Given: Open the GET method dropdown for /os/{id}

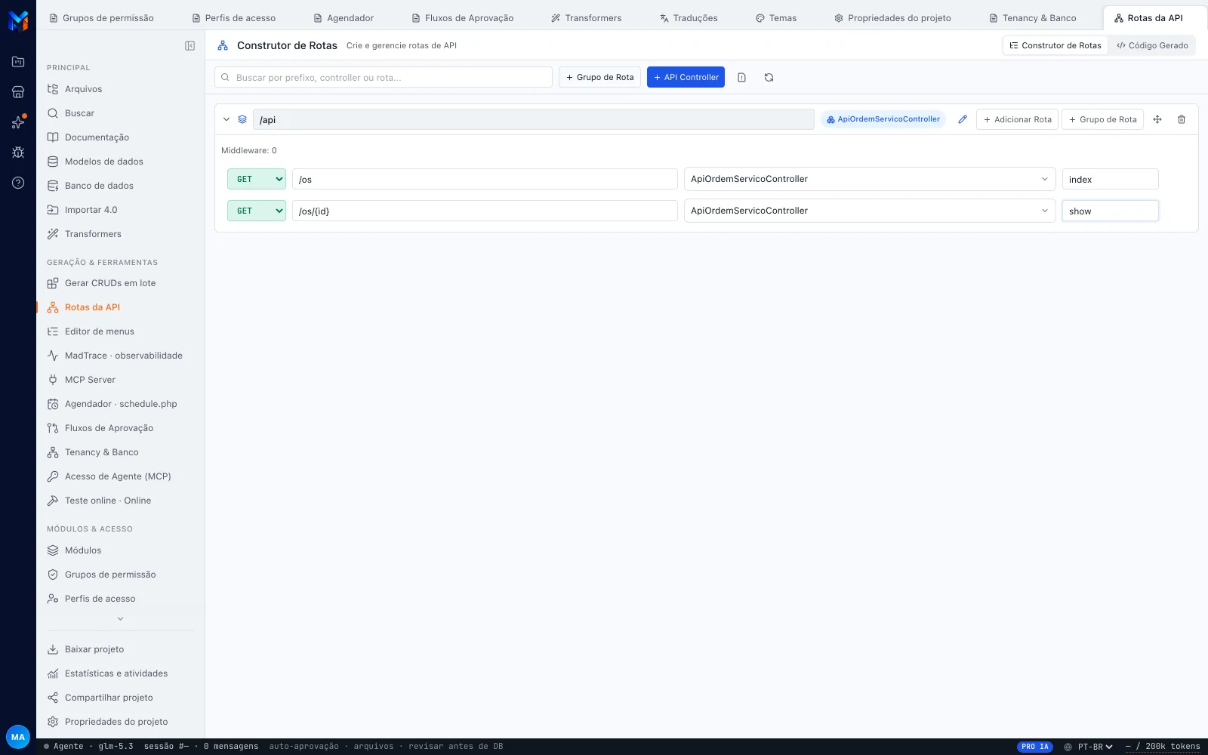Looking at the screenshot, I should [257, 211].
